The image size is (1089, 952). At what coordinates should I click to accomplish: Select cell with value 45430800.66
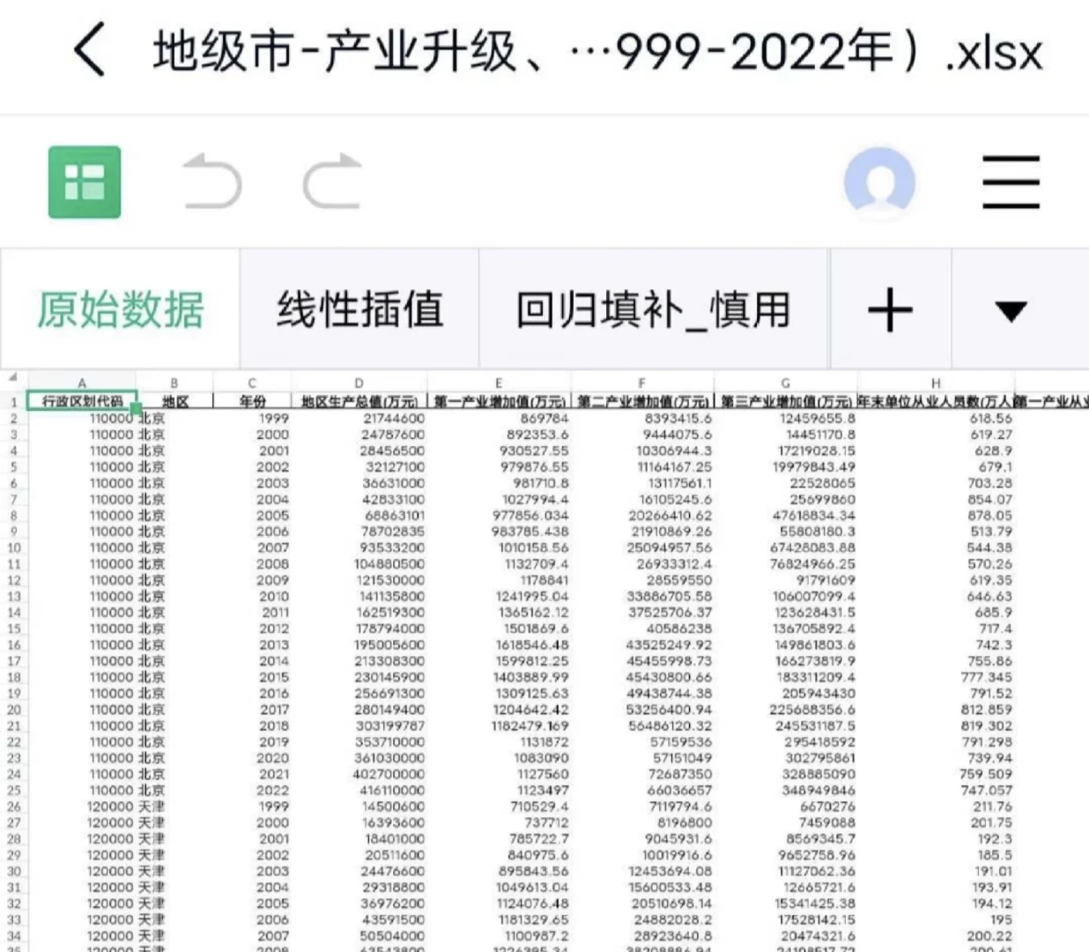[642, 677]
